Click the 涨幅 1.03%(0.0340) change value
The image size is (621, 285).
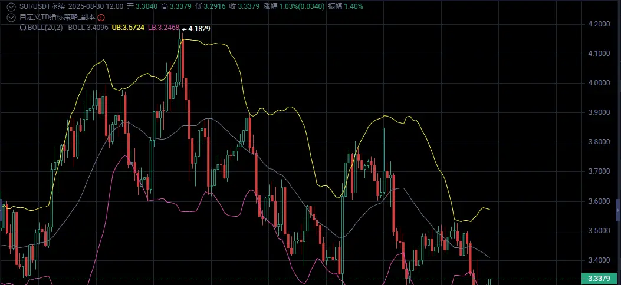click(295, 6)
